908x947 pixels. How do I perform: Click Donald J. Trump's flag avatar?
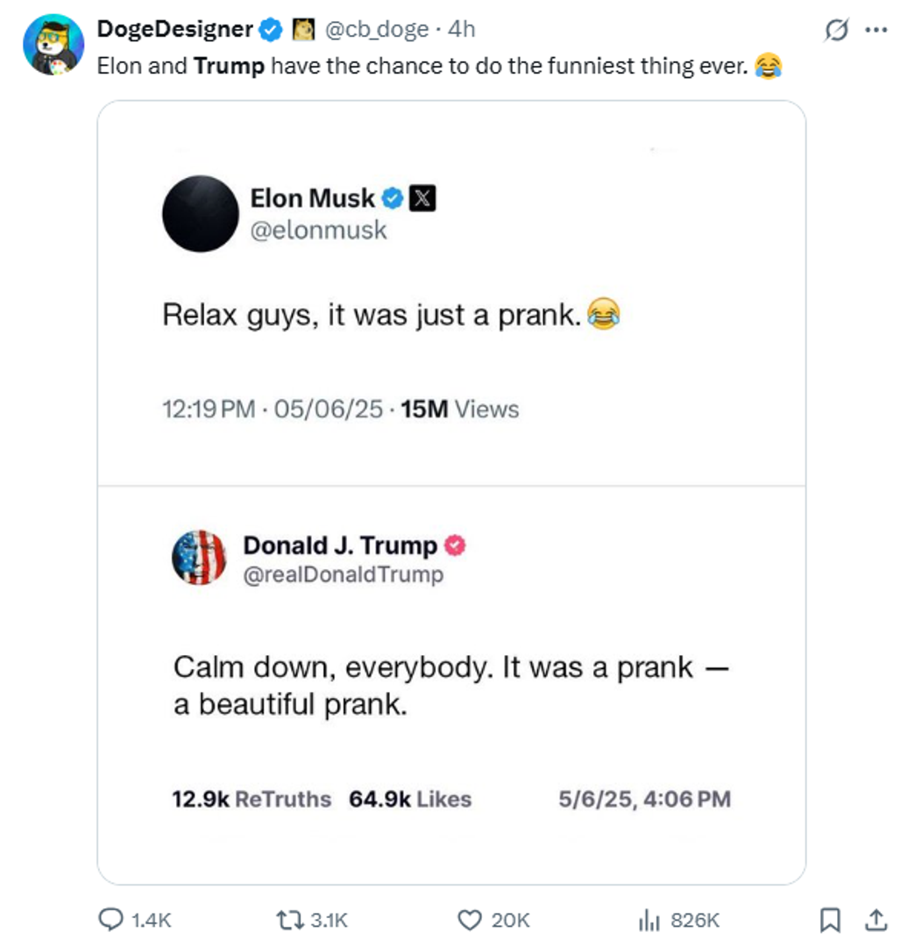pyautogui.click(x=199, y=557)
